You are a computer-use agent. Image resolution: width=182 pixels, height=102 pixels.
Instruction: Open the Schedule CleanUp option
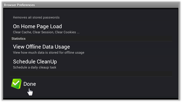click(91, 64)
